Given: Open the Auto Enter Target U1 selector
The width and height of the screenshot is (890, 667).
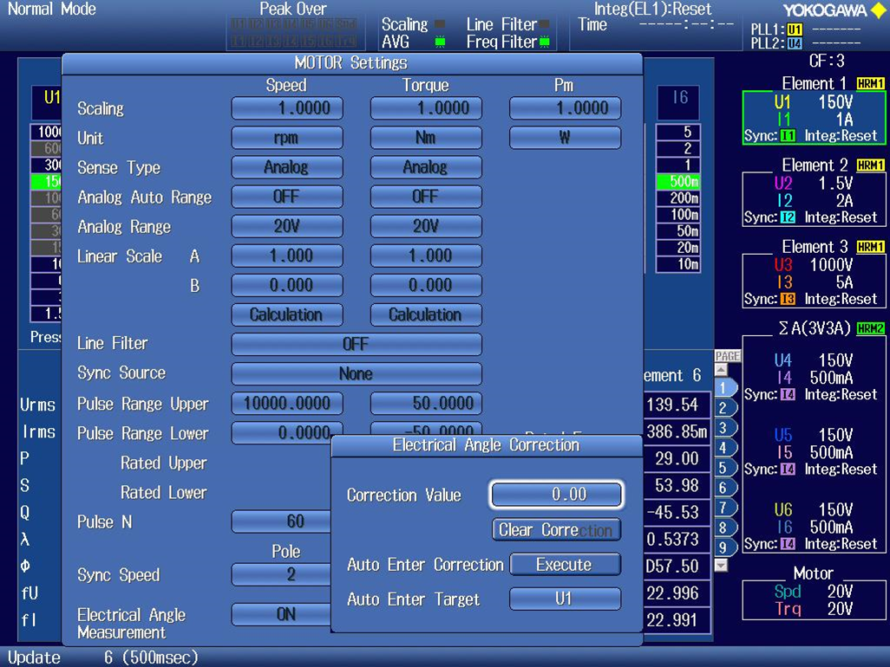Looking at the screenshot, I should (565, 599).
